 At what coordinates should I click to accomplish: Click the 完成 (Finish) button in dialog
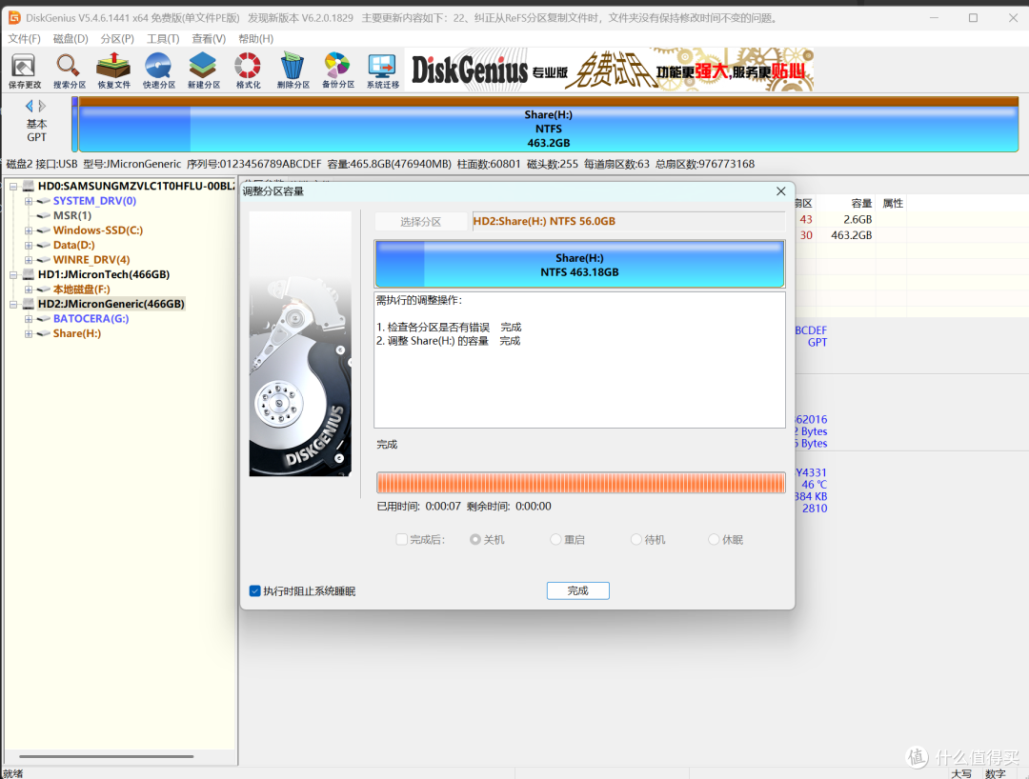578,590
